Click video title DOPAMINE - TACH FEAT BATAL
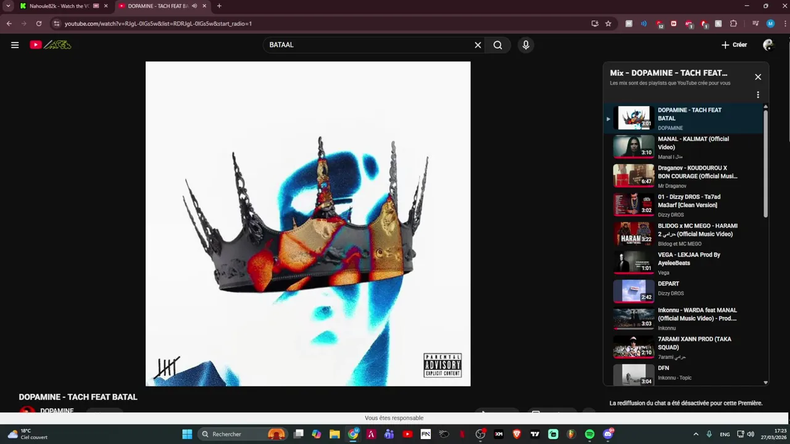 [78, 397]
